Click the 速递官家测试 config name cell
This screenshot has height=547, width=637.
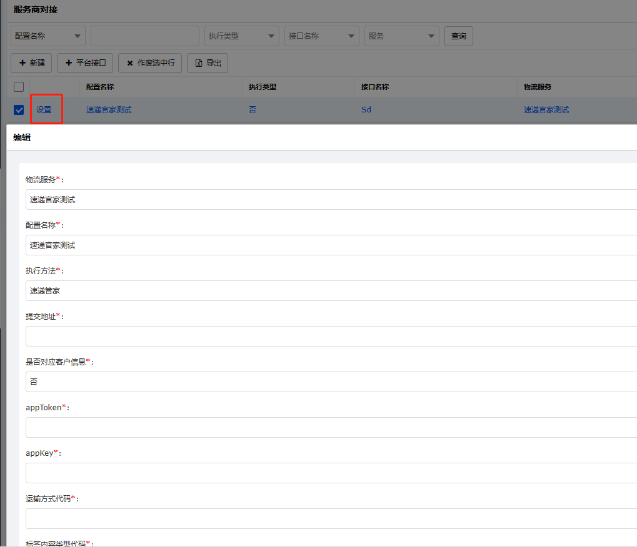click(109, 109)
